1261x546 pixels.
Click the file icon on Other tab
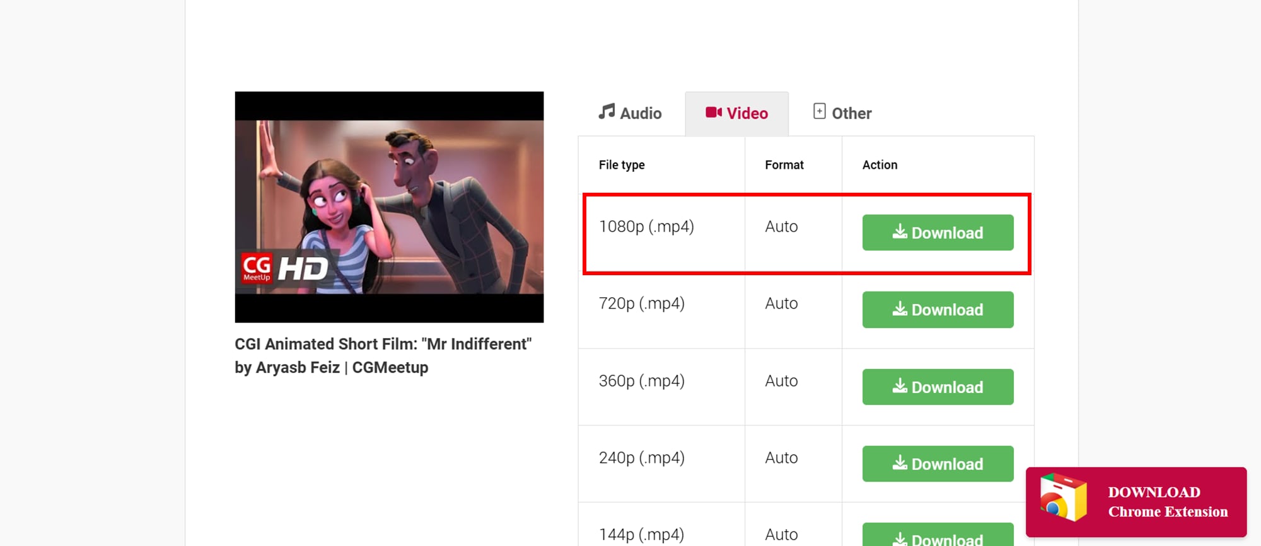(x=819, y=111)
